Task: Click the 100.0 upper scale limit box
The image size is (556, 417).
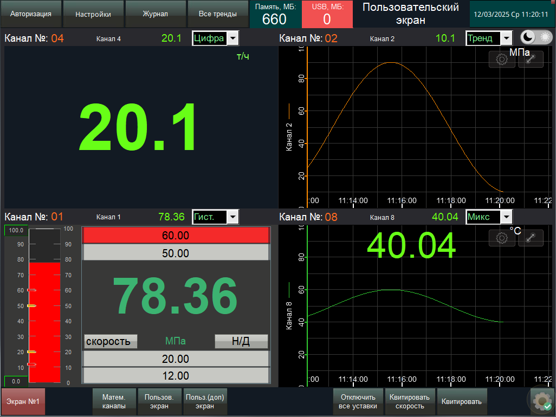Action: click(x=16, y=230)
